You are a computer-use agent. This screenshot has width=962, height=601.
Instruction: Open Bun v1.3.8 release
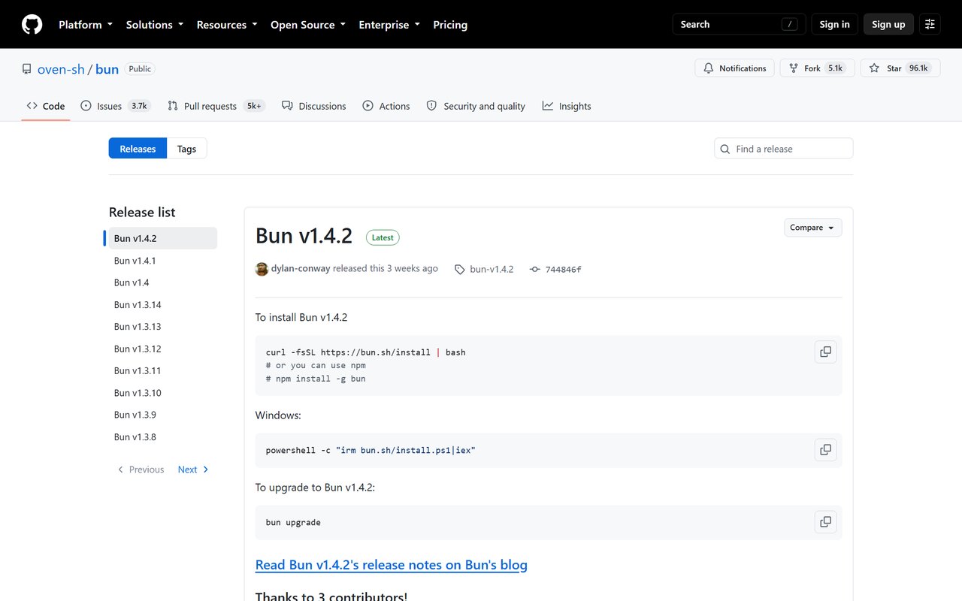click(163, 437)
